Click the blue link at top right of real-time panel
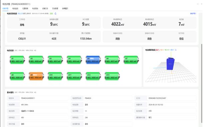 point(193,13)
